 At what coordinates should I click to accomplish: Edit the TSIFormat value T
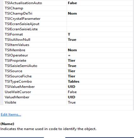(x=69, y=34)
